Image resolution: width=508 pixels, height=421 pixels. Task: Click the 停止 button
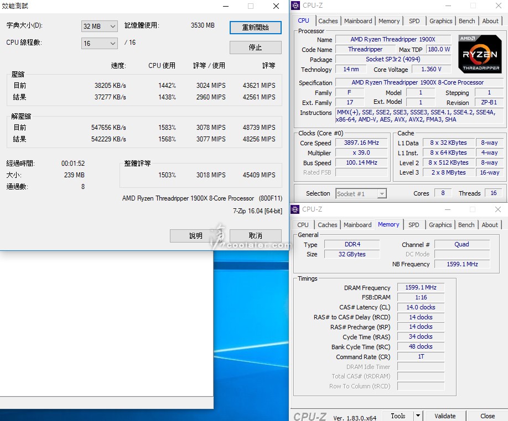tap(255, 48)
